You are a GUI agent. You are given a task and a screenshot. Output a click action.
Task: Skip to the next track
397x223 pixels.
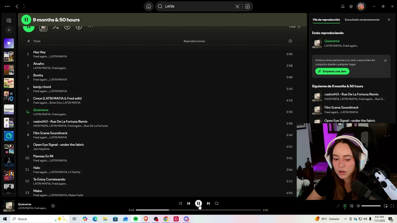tap(208, 203)
